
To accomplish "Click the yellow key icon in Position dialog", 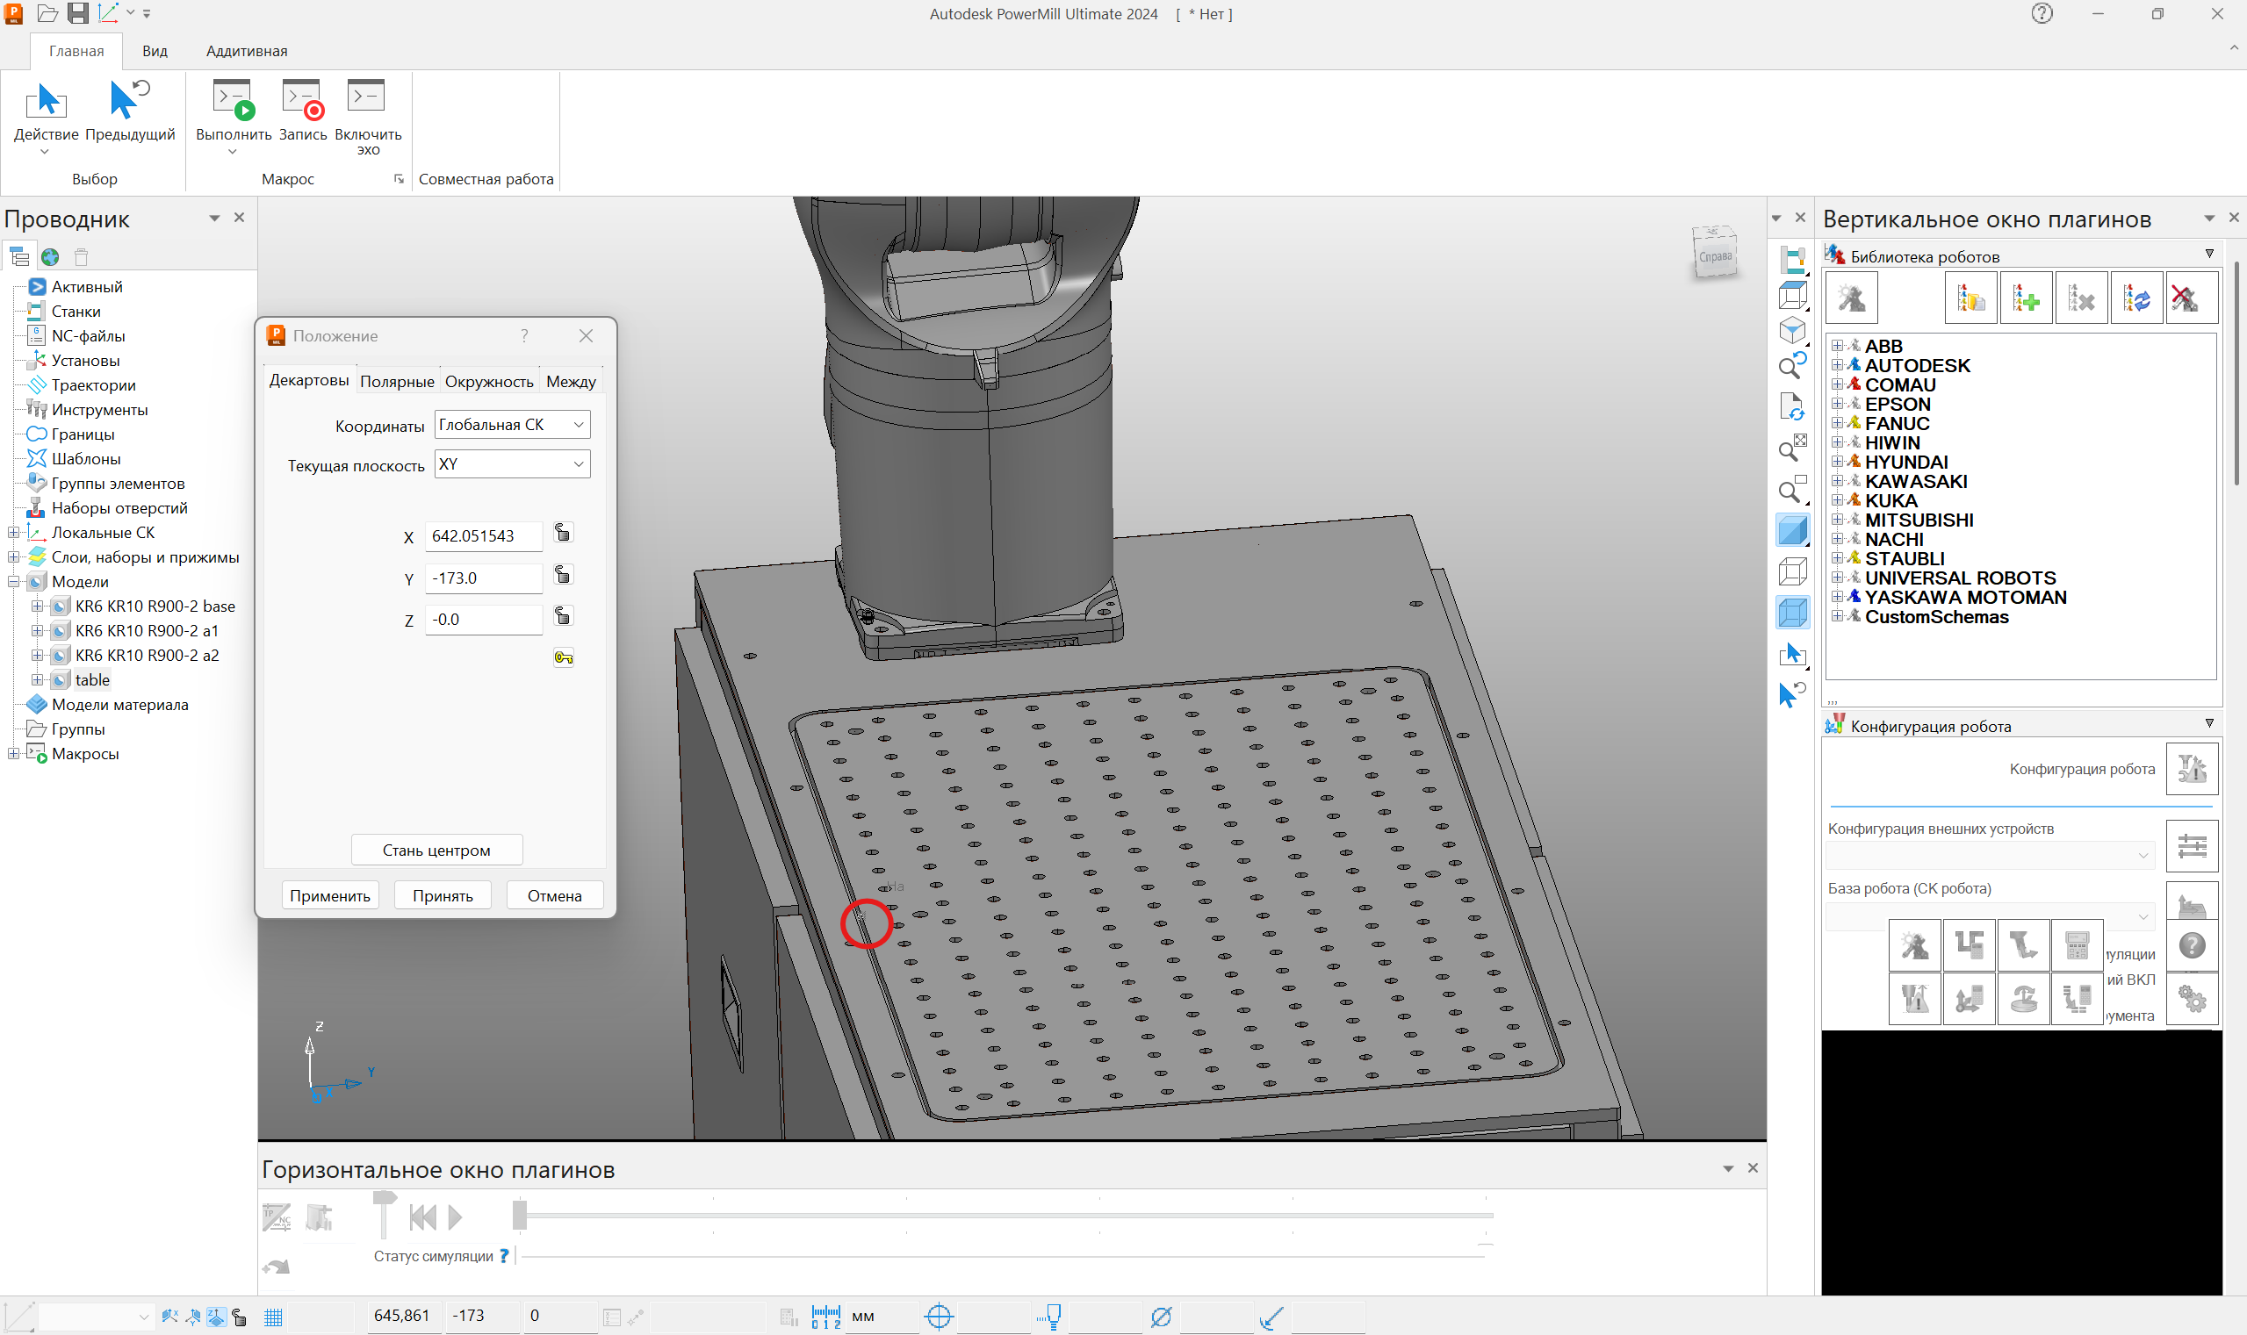I will click(564, 657).
